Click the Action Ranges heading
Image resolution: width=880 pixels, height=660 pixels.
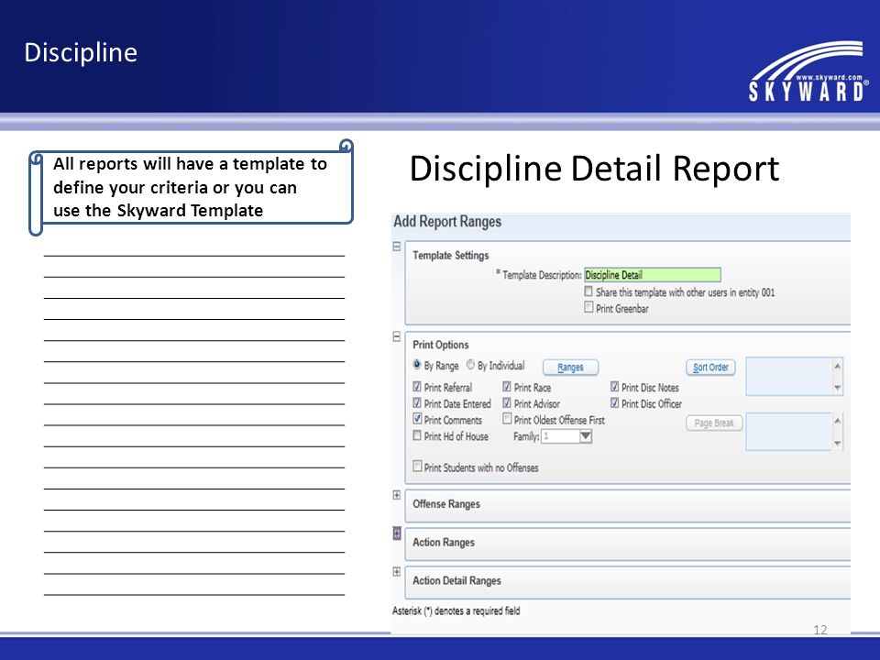click(444, 542)
